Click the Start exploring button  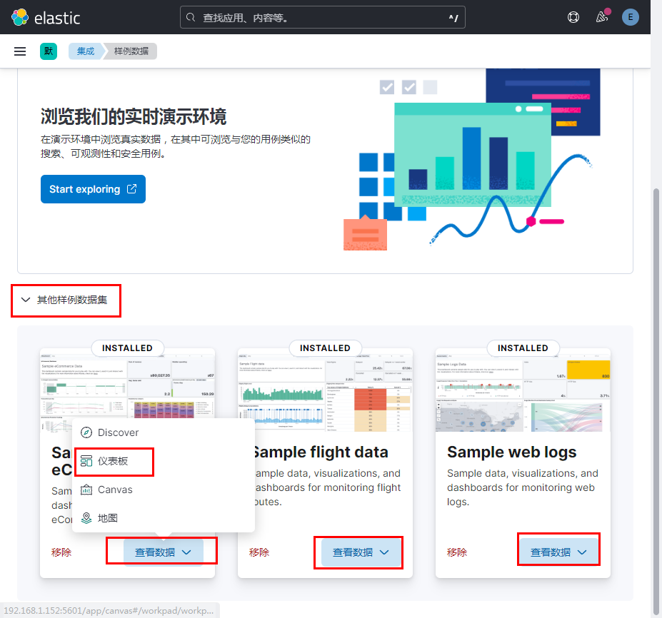(93, 189)
